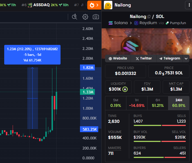Image resolution: width=192 pixels, height=163 pixels.
Task: Click the MKT CAP $1.3M label
Action: pyautogui.click(x=176, y=87)
